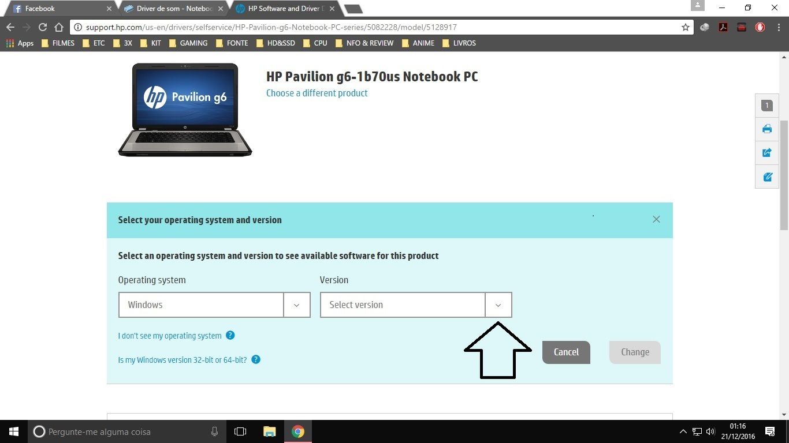Show hidden system tray icons
This screenshot has height=443, width=789.
[x=683, y=431]
